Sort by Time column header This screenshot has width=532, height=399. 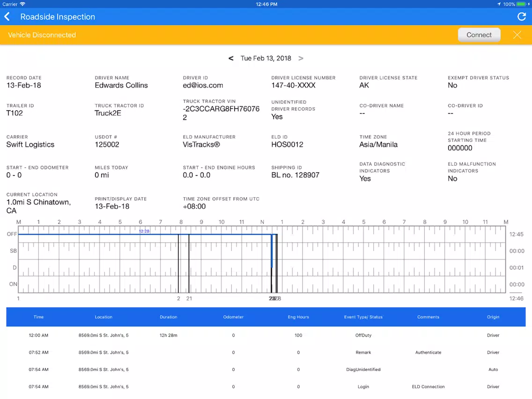(x=39, y=317)
